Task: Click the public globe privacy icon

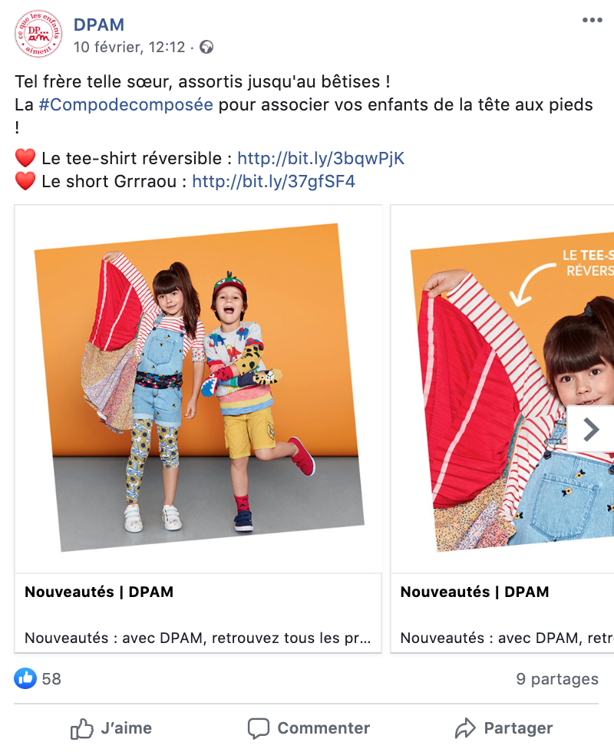Action: coord(206,47)
